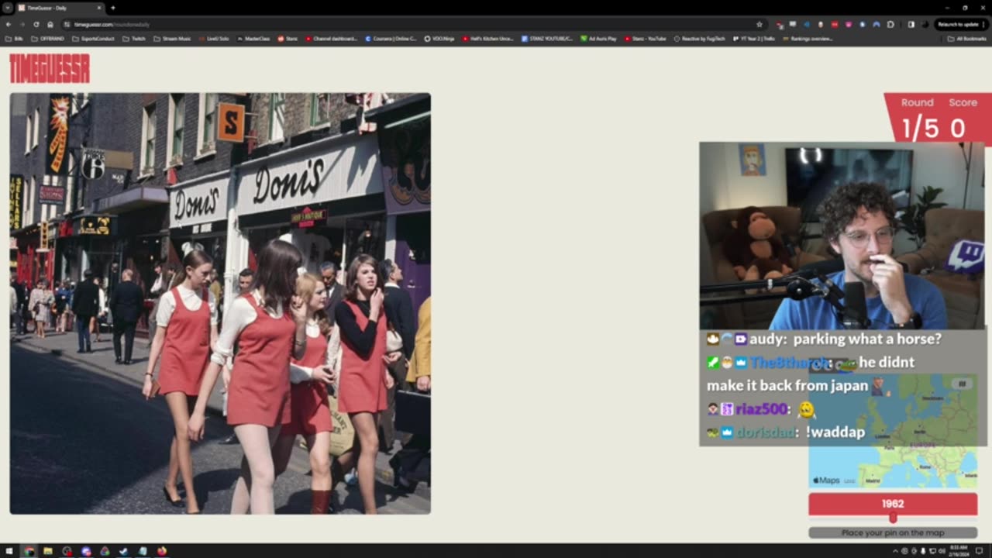This screenshot has width=992, height=558.
Task: Reload the page with the refresh icon
Action: pos(36,24)
